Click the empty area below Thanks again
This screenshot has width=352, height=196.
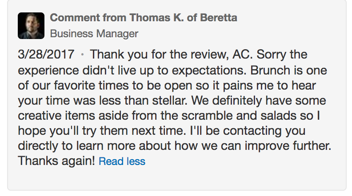pos(177,179)
